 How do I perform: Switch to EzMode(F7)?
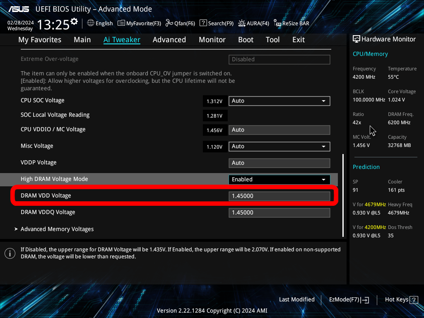coord(349,300)
